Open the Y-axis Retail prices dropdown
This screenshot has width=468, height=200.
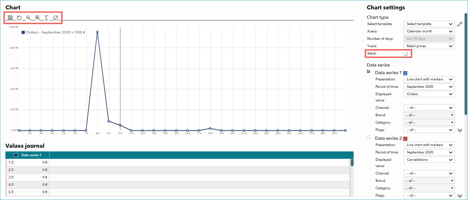(x=429, y=46)
